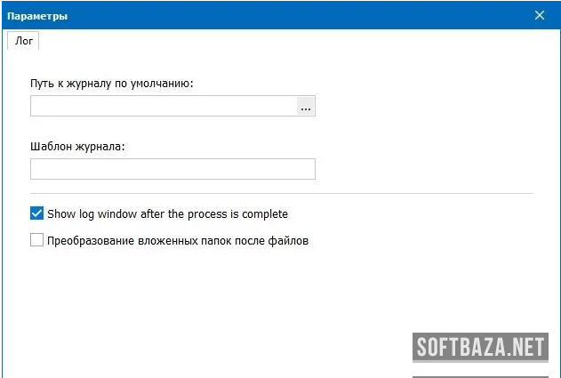Click the Шаблон журнала text field
This screenshot has width=561, height=378.
tap(172, 169)
